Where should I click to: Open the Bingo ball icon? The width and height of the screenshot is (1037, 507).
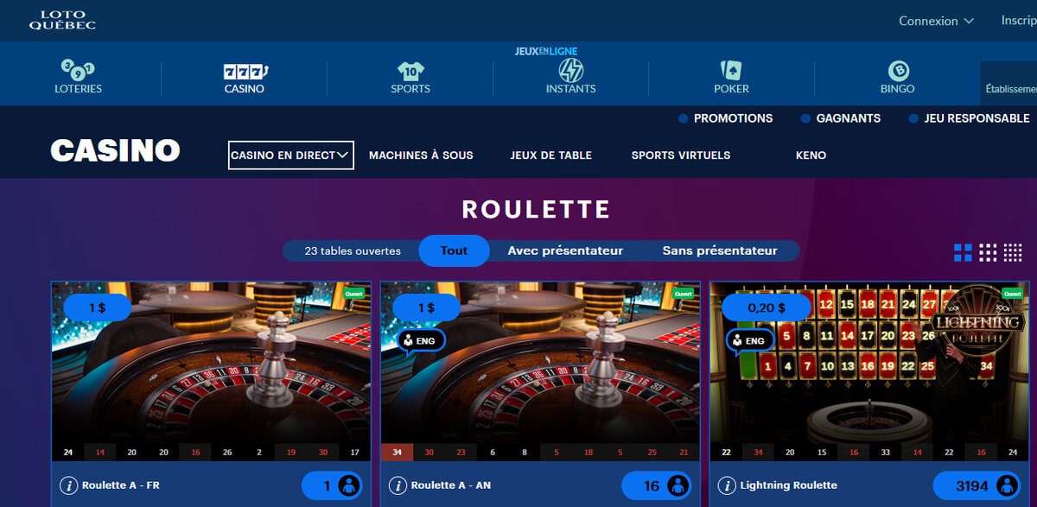897,70
